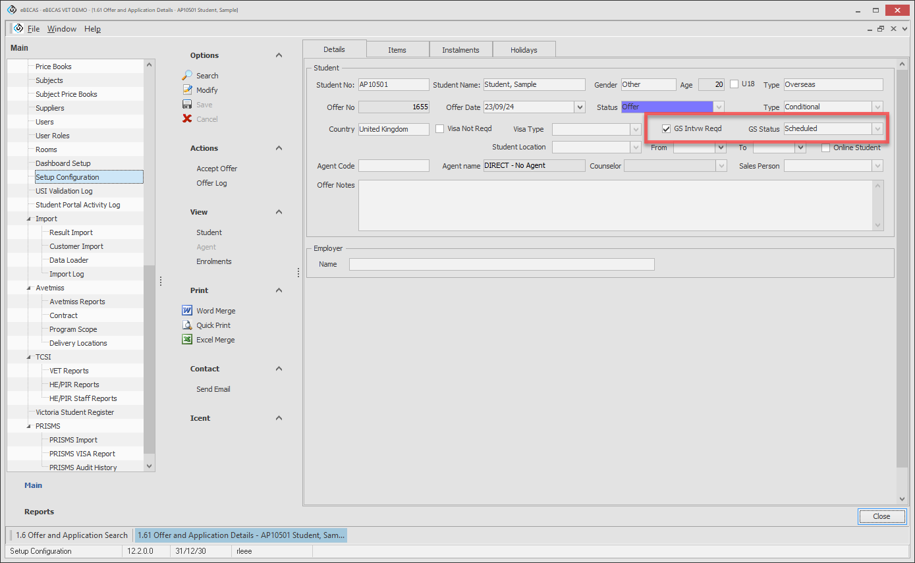Screen dimensions: 915x563
Task: Click the eBECAS logo icon in menu bar
Action: click(x=18, y=29)
